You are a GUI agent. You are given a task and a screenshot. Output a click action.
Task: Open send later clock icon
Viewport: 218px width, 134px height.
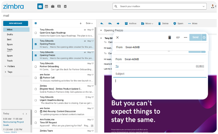pos(204,37)
